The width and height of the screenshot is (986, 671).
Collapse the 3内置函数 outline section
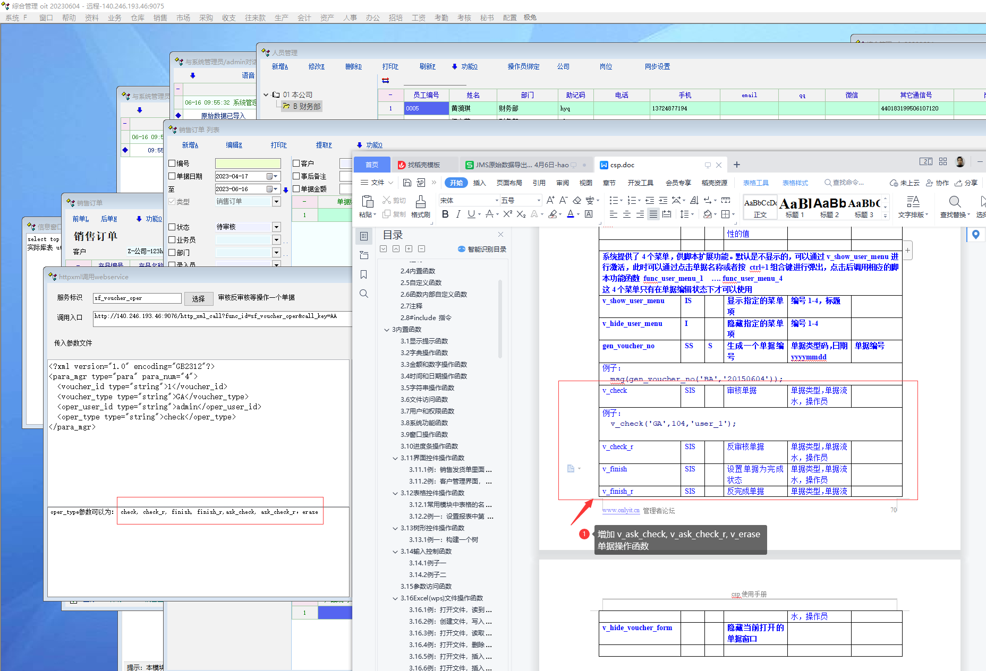[x=387, y=330]
